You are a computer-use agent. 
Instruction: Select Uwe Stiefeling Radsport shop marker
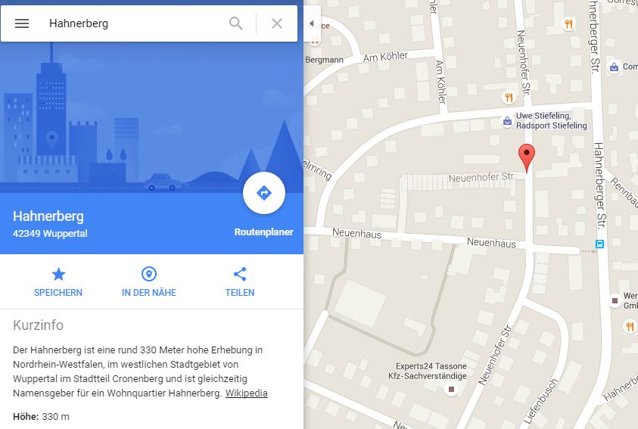[507, 121]
